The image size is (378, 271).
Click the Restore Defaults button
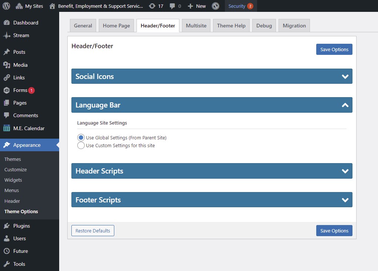click(x=93, y=231)
